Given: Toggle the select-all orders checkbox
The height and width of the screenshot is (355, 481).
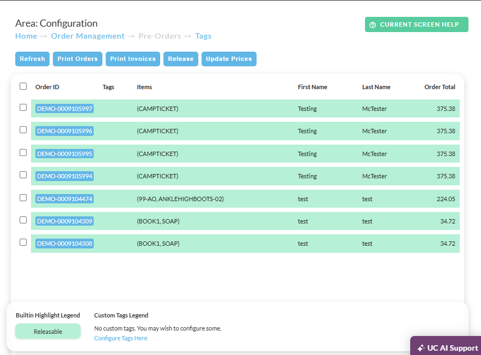Looking at the screenshot, I should [23, 86].
